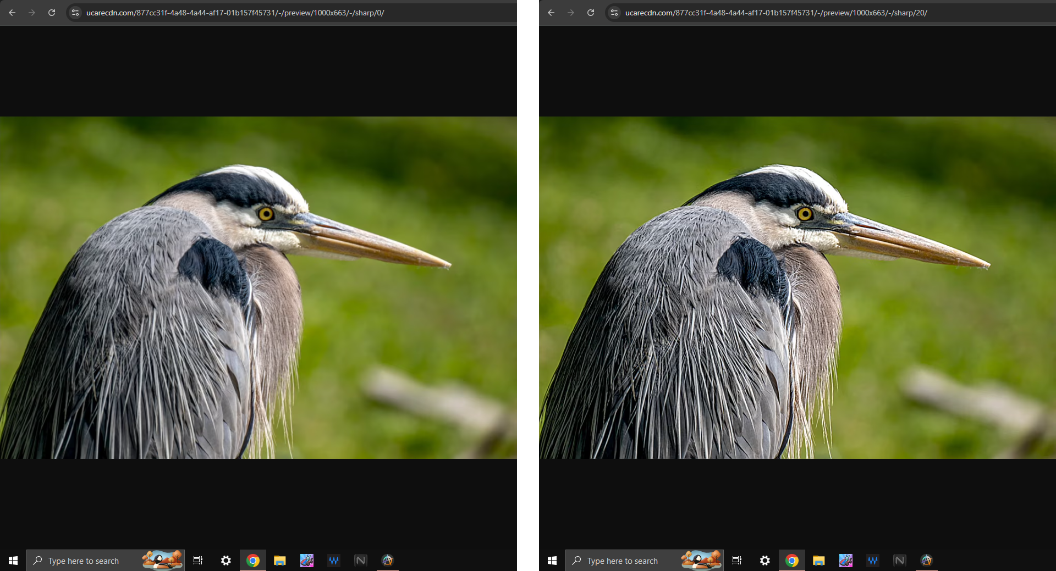Reload the sharp/0 page in the left window
1056x571 pixels.
(x=51, y=13)
